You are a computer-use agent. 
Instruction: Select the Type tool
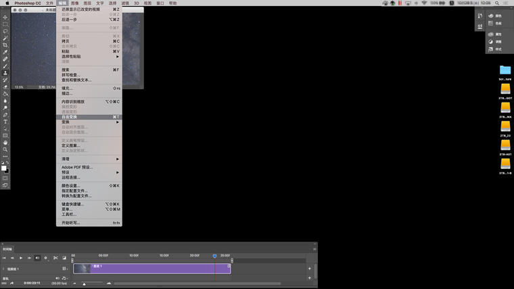pos(5,122)
